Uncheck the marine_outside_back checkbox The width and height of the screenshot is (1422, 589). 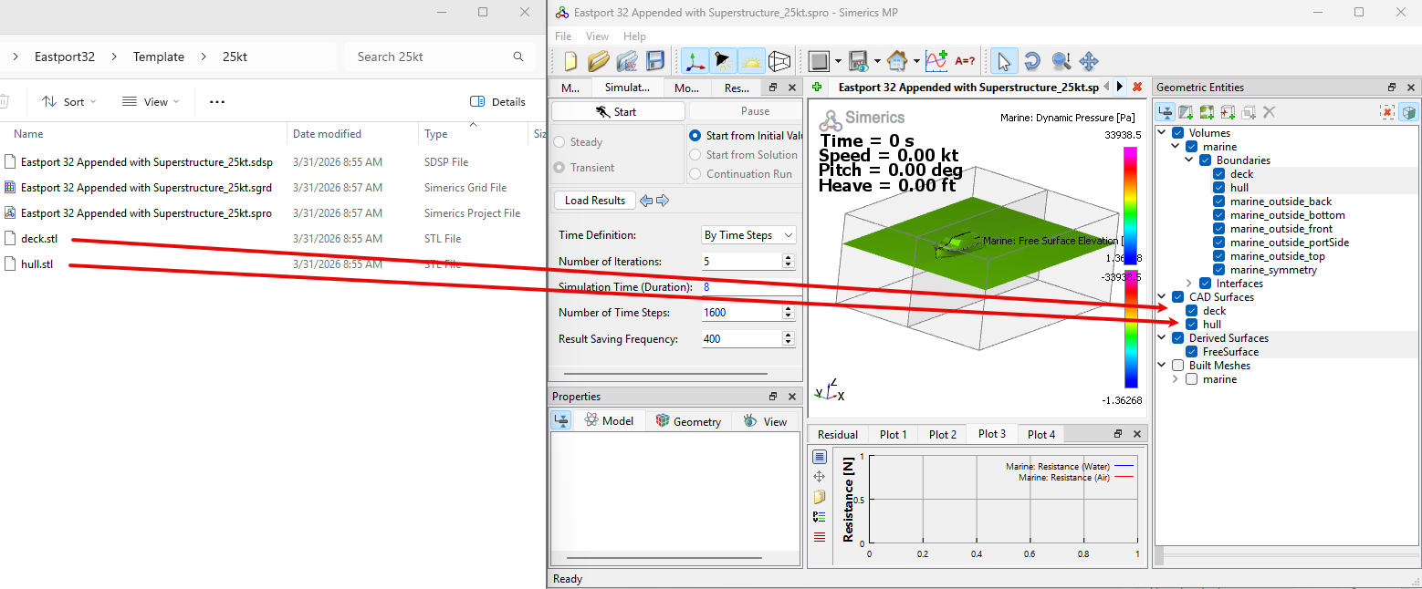pyautogui.click(x=1219, y=201)
